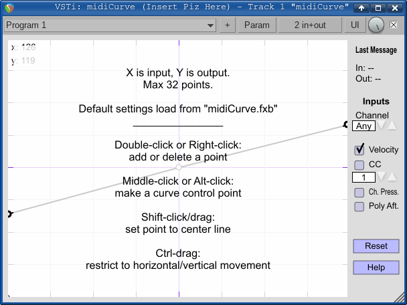
Task: Enable the Poly Aft. checkbox
Action: (359, 207)
